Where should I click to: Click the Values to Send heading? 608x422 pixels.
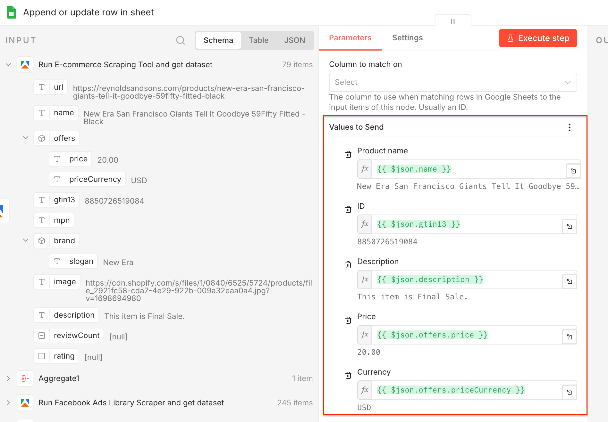coord(356,127)
